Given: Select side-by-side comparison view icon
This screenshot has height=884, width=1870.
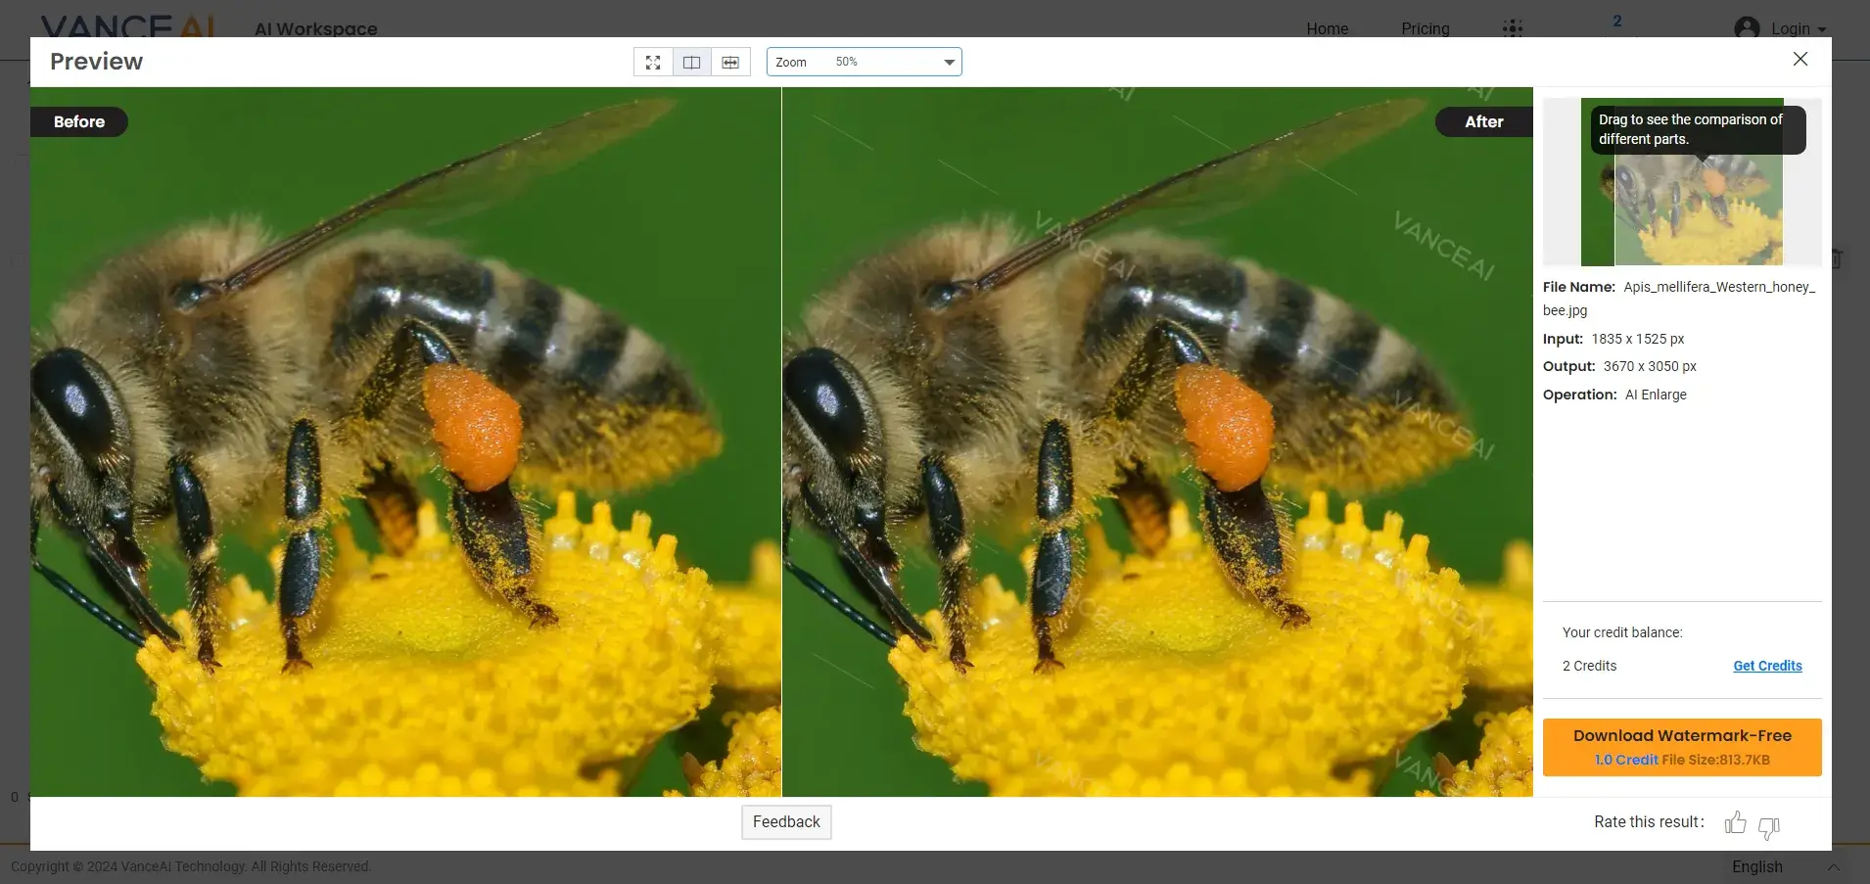Looking at the screenshot, I should pyautogui.click(x=692, y=62).
